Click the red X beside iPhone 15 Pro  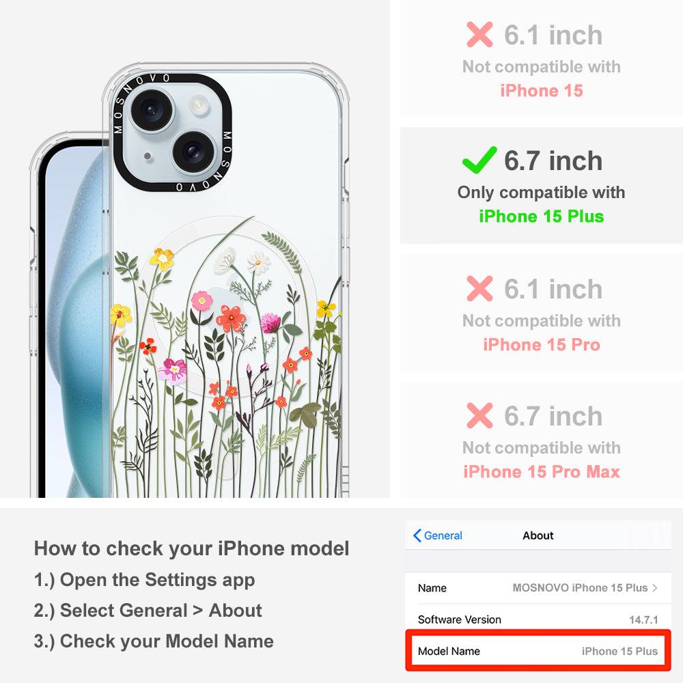click(x=479, y=288)
